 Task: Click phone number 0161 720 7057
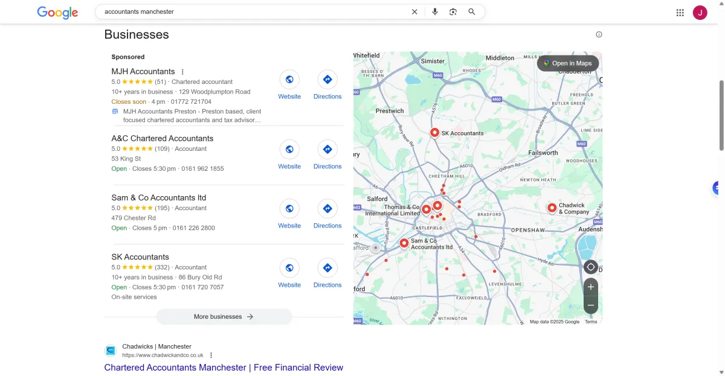[203, 287]
